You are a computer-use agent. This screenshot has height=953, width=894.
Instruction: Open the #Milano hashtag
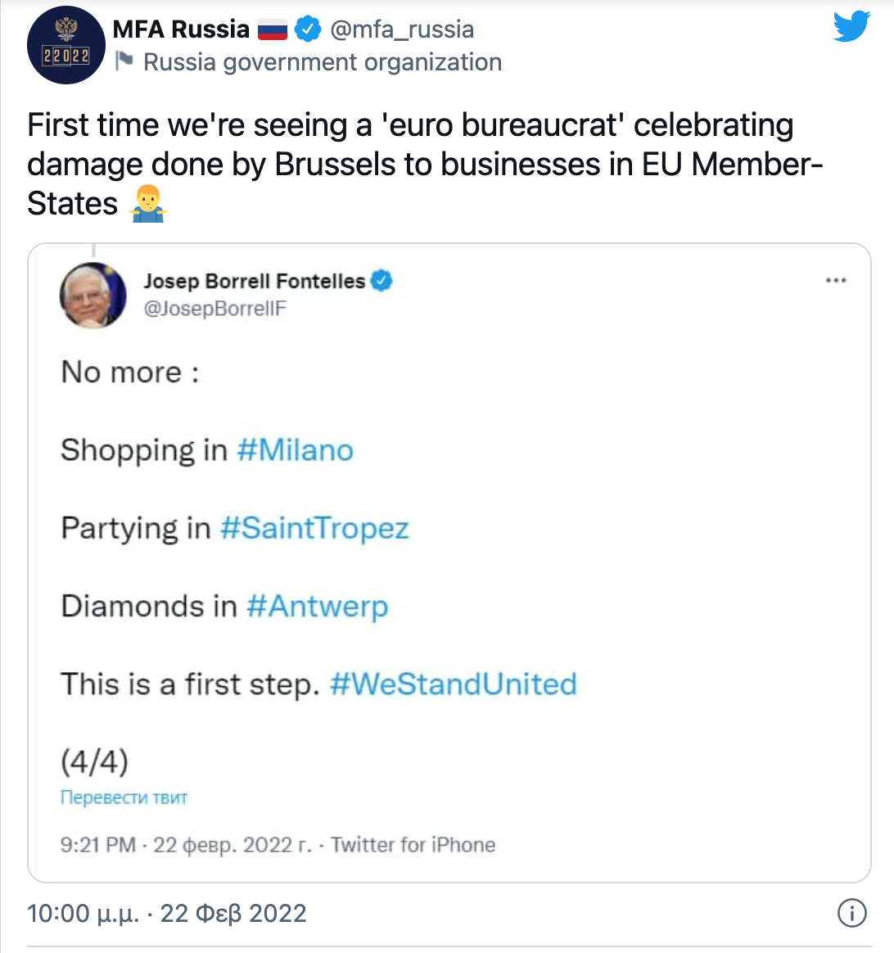295,450
